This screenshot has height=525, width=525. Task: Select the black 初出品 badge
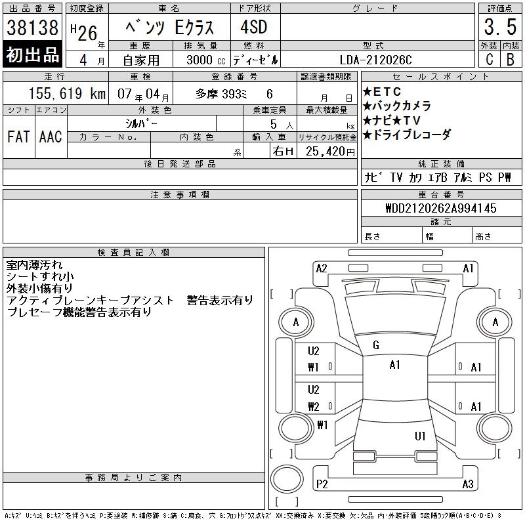click(x=32, y=54)
